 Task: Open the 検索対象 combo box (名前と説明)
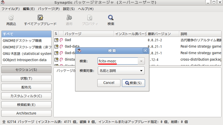[121, 70]
